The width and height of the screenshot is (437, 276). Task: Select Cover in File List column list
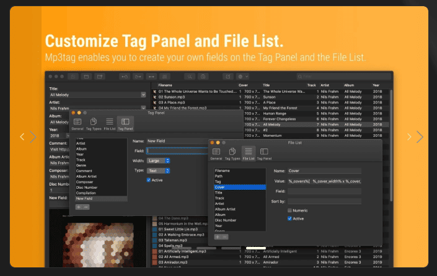pyautogui.click(x=240, y=187)
